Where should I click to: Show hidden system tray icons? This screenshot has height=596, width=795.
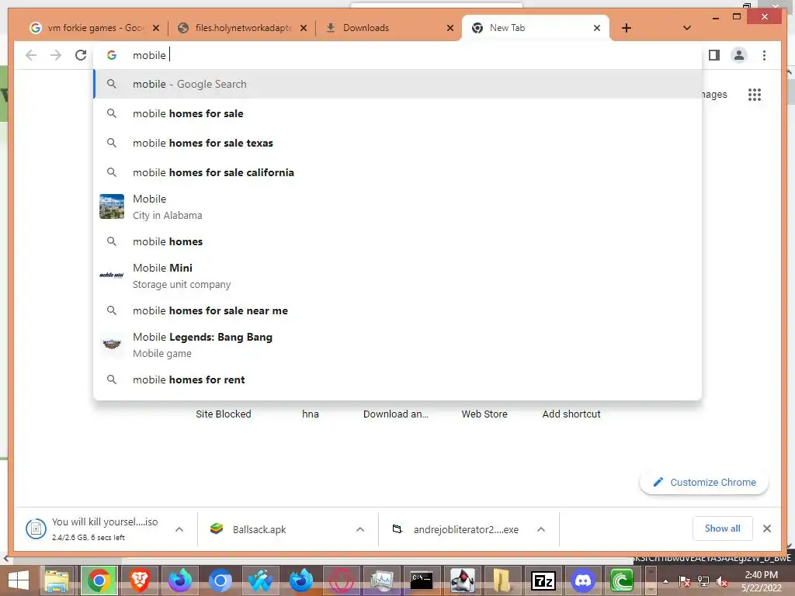pyautogui.click(x=665, y=581)
